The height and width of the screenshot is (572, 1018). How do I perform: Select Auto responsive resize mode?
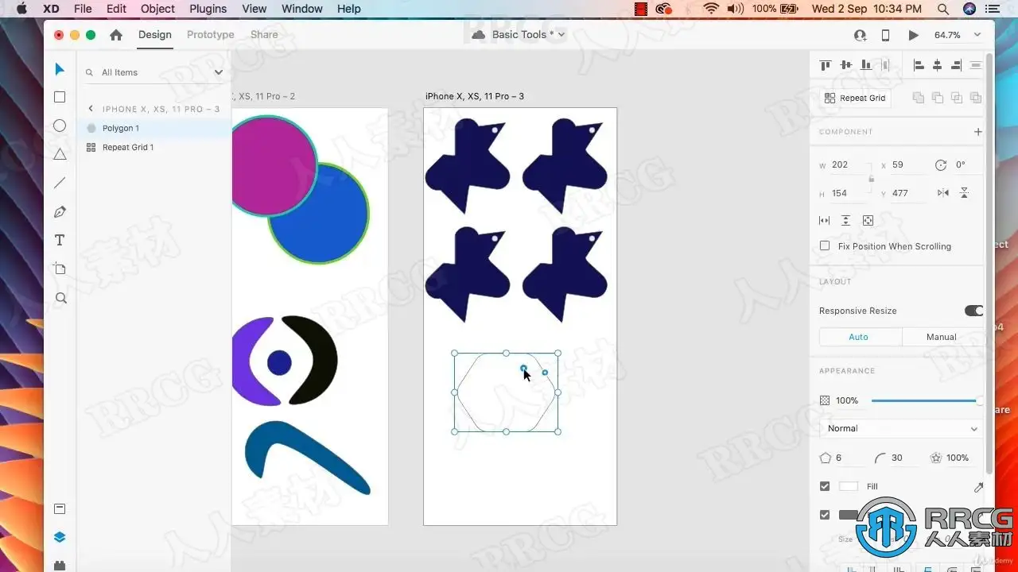pos(859,337)
